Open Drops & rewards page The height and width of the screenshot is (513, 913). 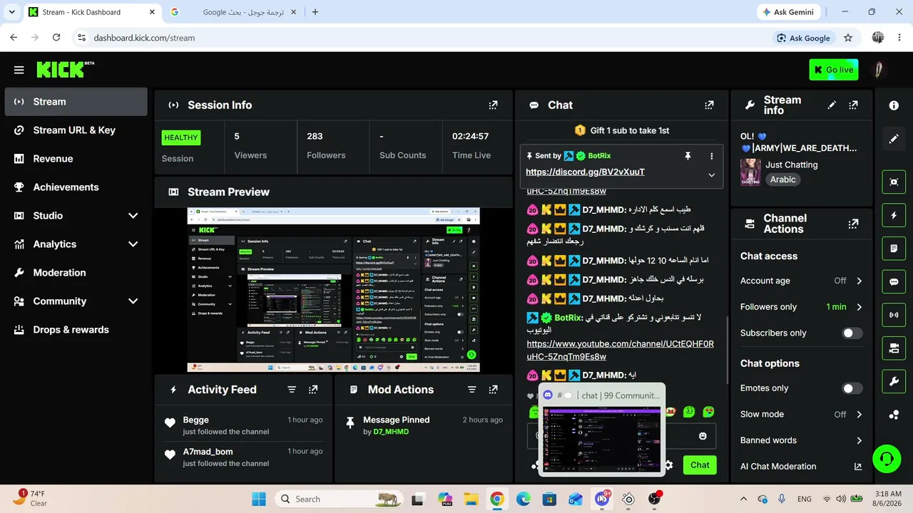pos(76,330)
